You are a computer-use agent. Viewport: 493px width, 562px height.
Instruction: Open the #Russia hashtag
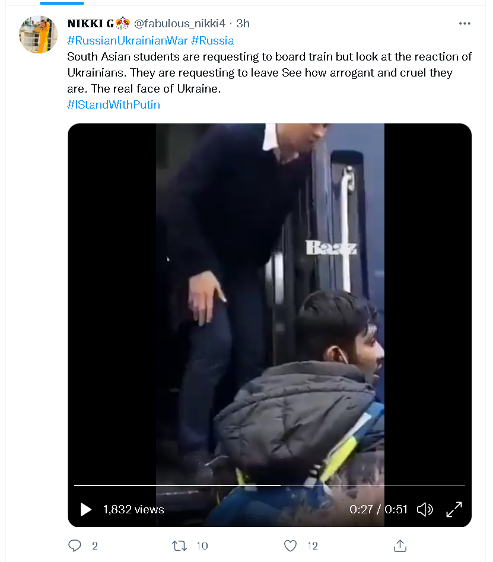(212, 40)
